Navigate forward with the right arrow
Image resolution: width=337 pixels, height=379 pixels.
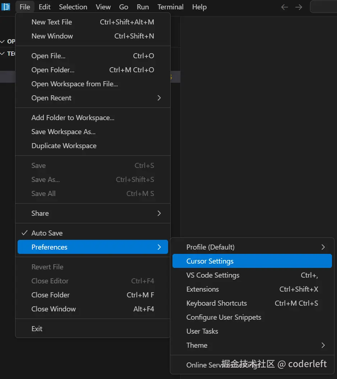tap(299, 7)
